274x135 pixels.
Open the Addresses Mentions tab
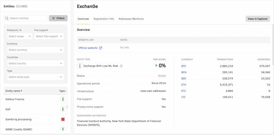(131, 19)
